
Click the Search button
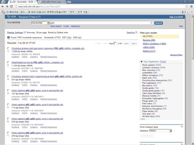click(158, 23)
